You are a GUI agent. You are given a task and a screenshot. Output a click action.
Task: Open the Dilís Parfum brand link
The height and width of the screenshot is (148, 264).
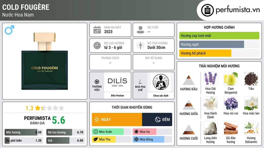[x=117, y=96]
